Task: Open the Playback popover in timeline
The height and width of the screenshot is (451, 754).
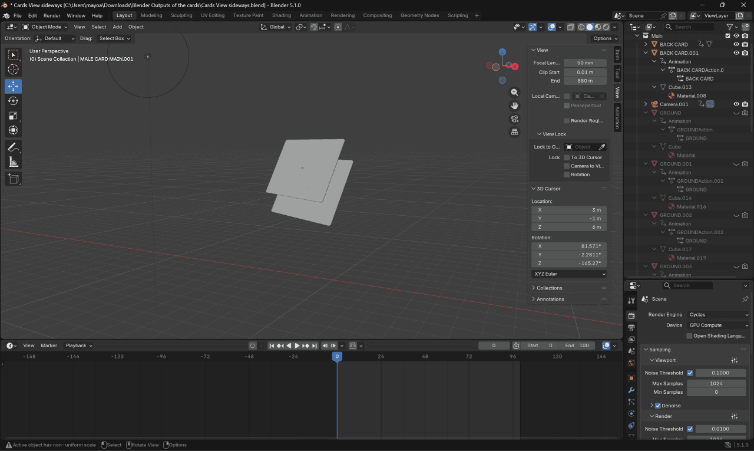Action: pyautogui.click(x=78, y=345)
